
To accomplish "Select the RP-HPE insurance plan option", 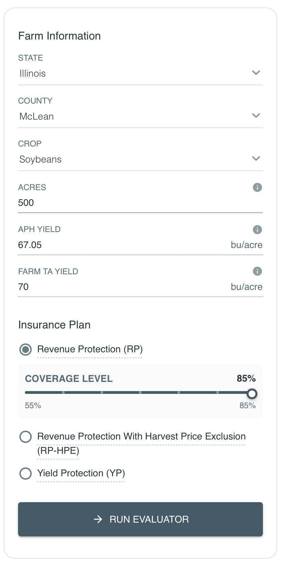I will click(26, 437).
